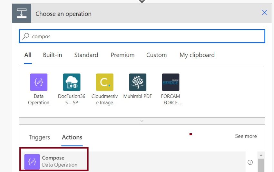
Task: Select the FORCAM FORCE Bridge connector
Action: (x=171, y=82)
